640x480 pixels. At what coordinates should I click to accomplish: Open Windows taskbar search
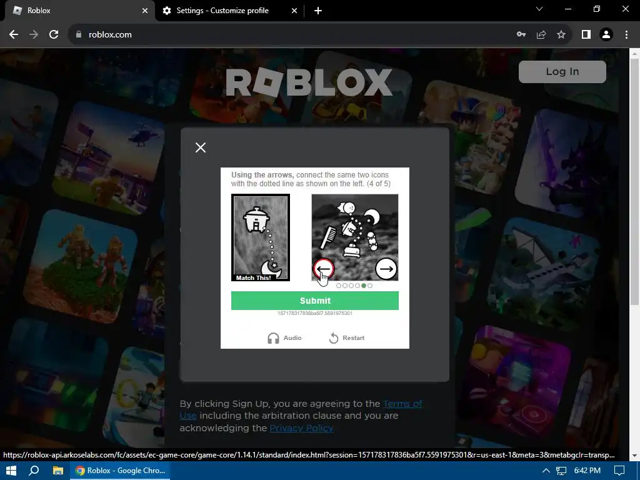(x=34, y=471)
